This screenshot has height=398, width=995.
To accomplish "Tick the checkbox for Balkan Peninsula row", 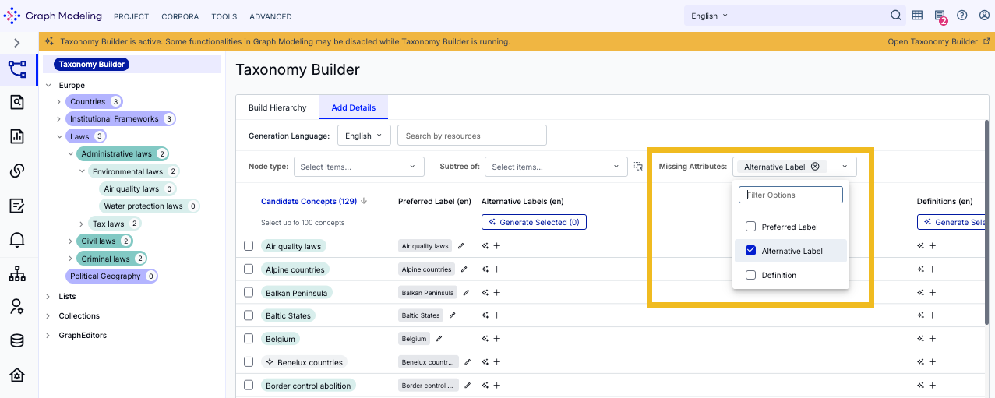I will [249, 292].
